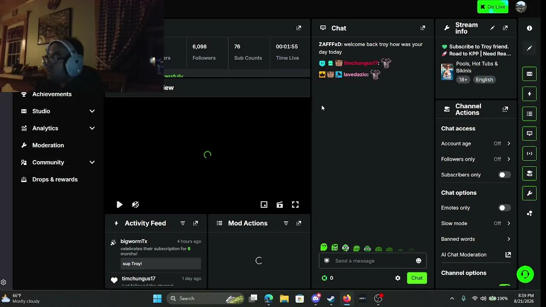Open Followers only options
The width and height of the screenshot is (546, 307).
tap(476, 159)
